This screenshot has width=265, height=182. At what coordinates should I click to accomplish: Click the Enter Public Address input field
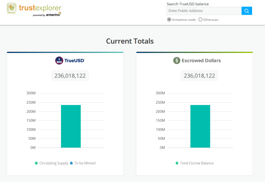[204, 11]
